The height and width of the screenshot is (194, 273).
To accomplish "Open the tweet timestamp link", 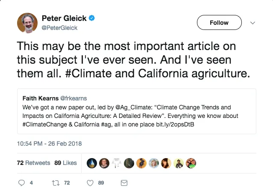I will tap(49, 144).
